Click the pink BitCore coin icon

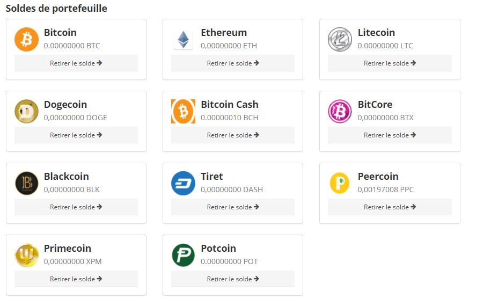tap(340, 112)
